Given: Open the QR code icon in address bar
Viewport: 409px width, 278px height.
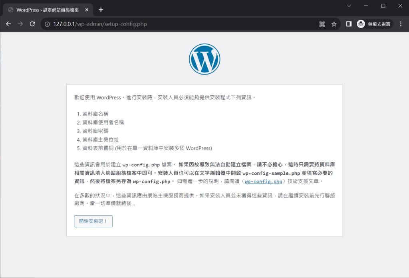Looking at the screenshot, I should pyautogui.click(x=322, y=24).
